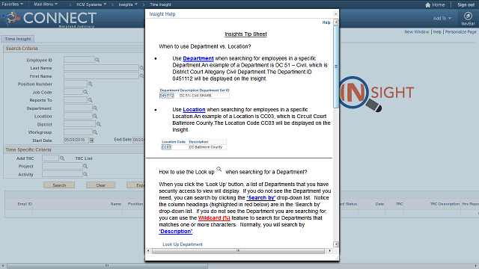
Task: Open Activity lookup magnifier
Action: coord(85,174)
